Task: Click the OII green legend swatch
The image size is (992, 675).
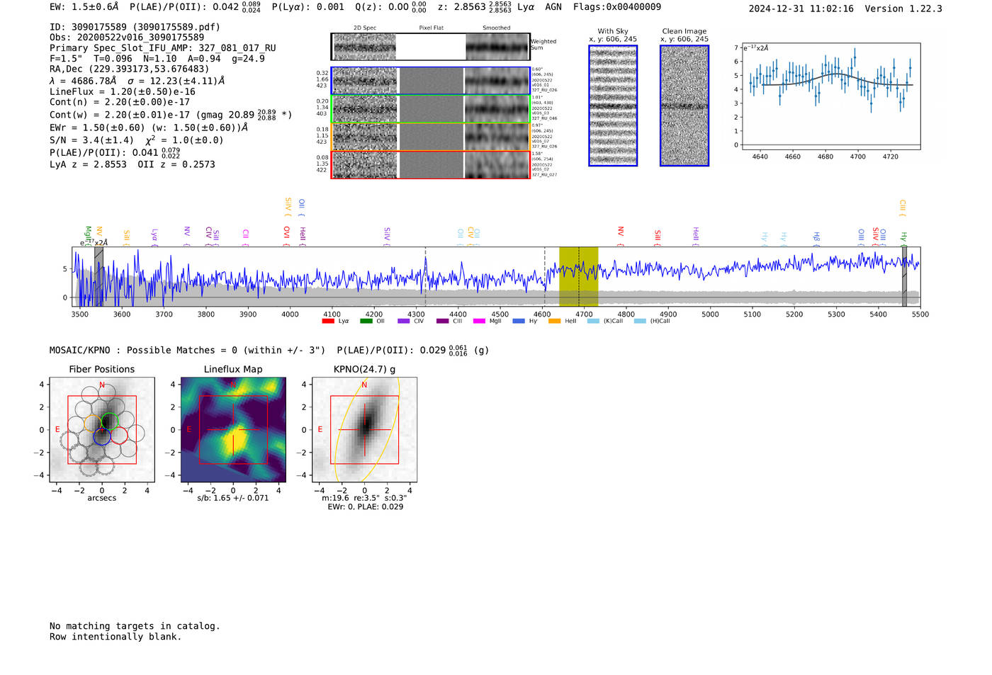Action: click(366, 322)
